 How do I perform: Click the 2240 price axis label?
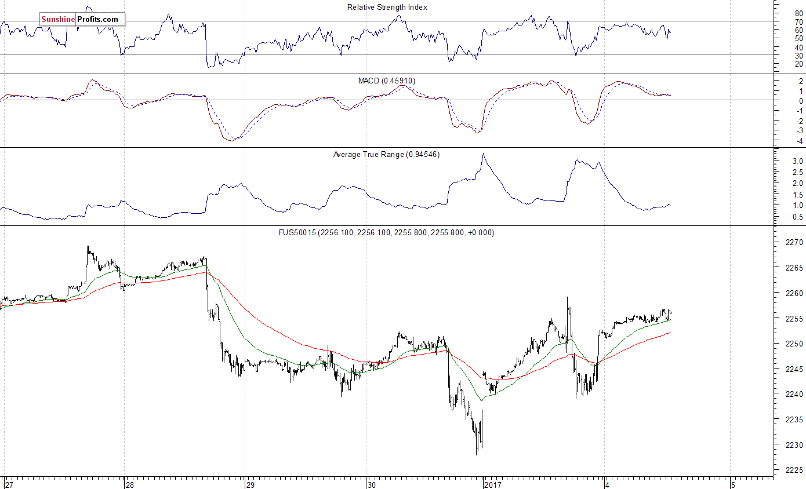pyautogui.click(x=795, y=395)
